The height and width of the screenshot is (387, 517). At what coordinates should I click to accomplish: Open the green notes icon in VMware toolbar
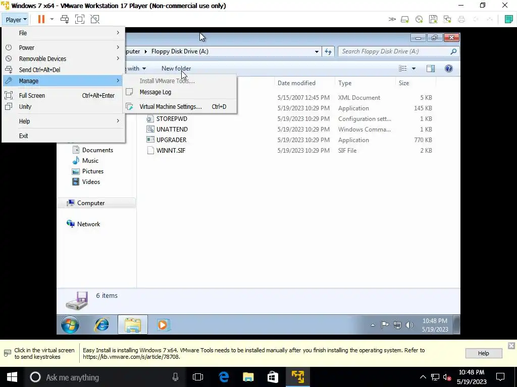[509, 20]
